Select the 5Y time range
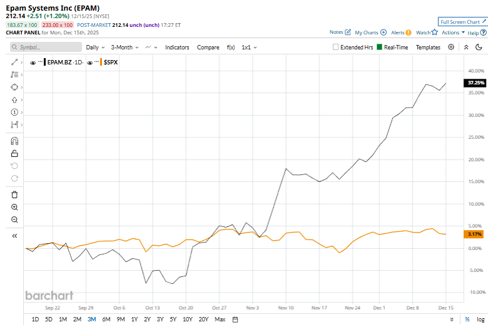Screen dimensions: 488x327 pyautogui.click(x=173, y=319)
